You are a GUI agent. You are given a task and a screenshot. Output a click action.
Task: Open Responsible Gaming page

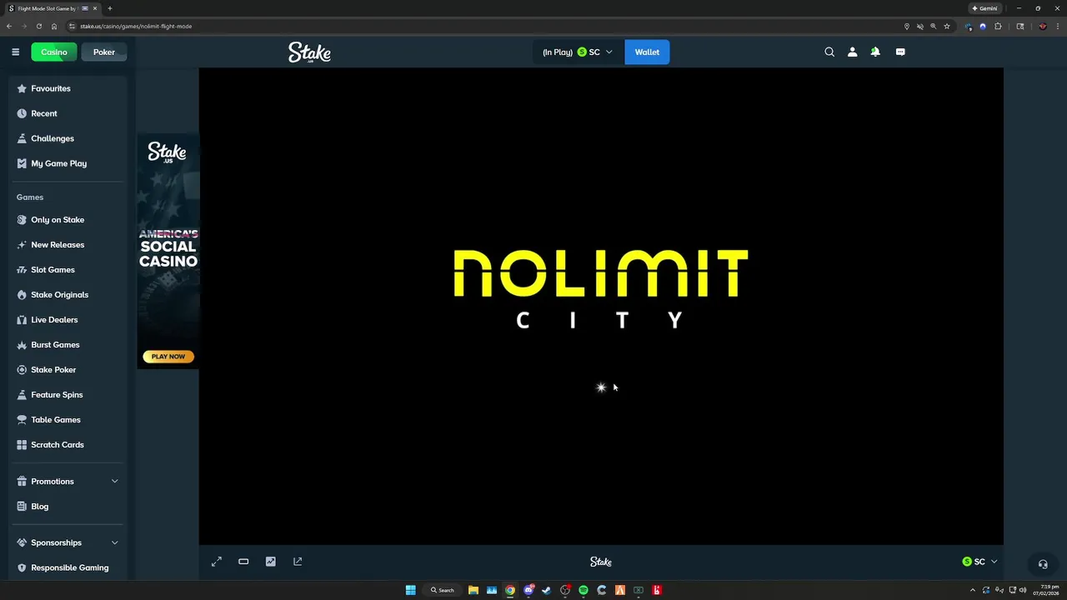tap(68, 567)
